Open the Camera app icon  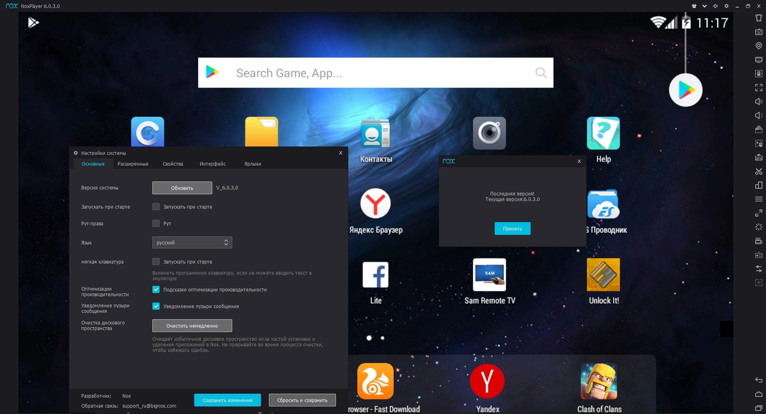tap(490, 133)
